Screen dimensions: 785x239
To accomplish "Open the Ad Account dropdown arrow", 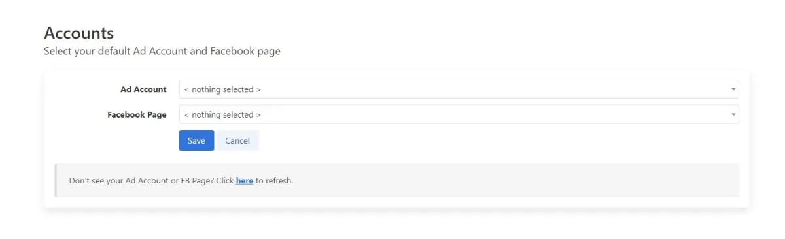I will pyautogui.click(x=733, y=89).
